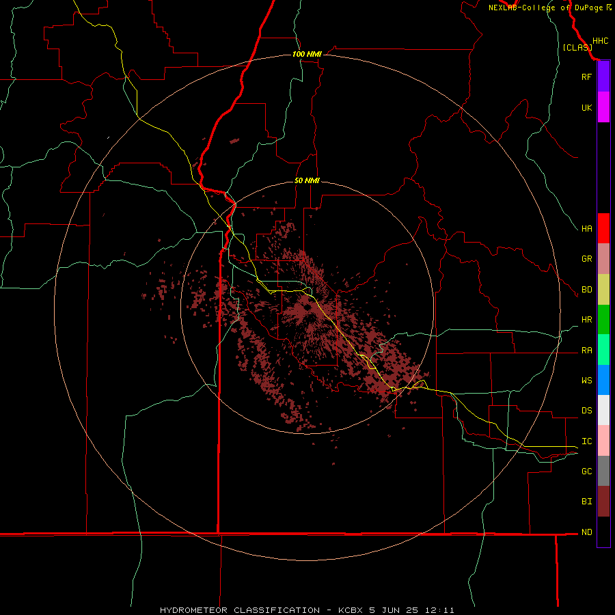Click the IC legend label

point(586,441)
